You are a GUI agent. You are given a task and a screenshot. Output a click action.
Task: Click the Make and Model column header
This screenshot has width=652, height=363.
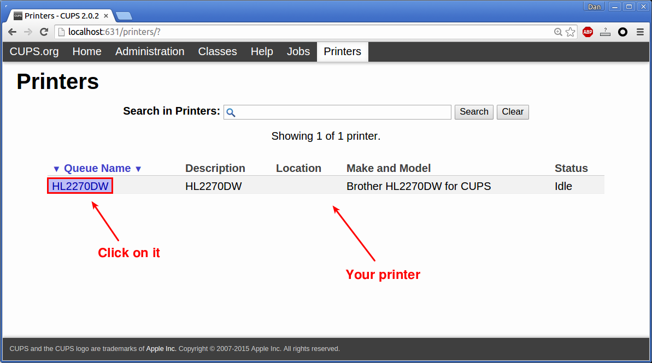tap(389, 168)
